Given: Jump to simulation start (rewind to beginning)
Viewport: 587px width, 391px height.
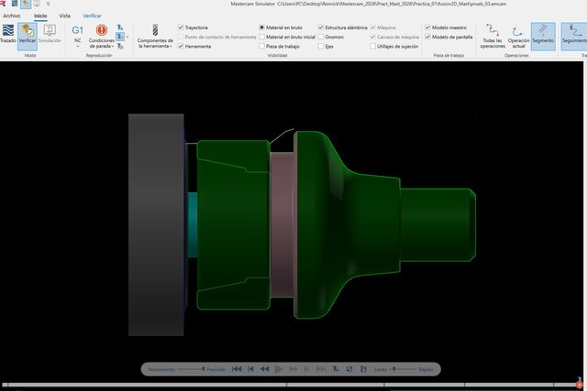Looking at the screenshot, I should [x=237, y=369].
